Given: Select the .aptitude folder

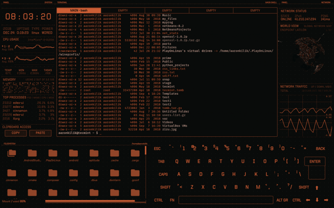Looking at the screenshot, I should click(x=94, y=153).
